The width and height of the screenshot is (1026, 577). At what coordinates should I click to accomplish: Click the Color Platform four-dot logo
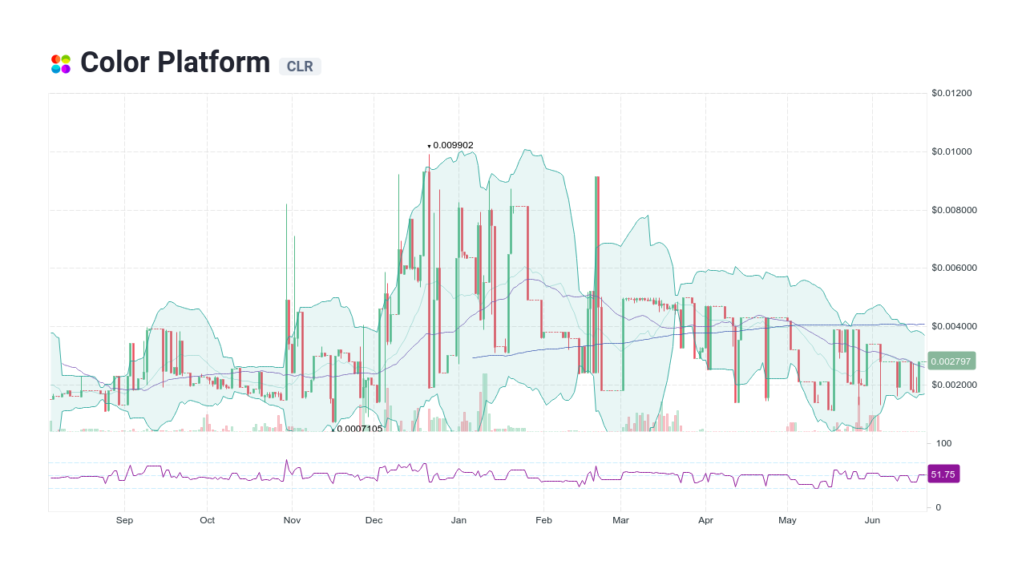click(60, 63)
